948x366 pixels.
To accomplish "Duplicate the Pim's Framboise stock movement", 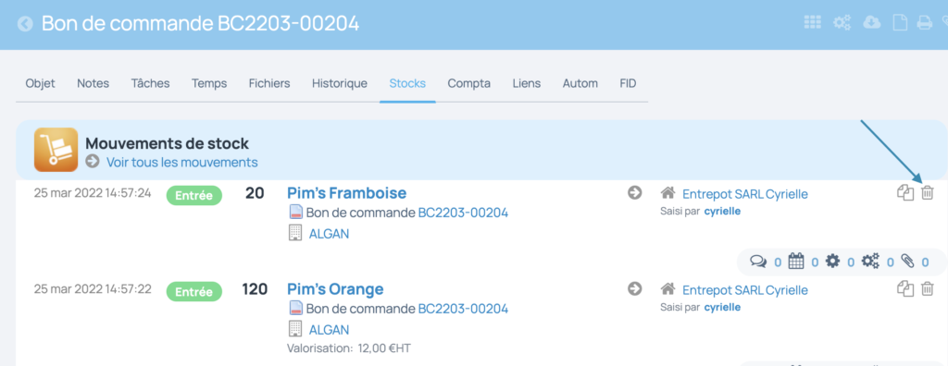I will click(x=905, y=193).
